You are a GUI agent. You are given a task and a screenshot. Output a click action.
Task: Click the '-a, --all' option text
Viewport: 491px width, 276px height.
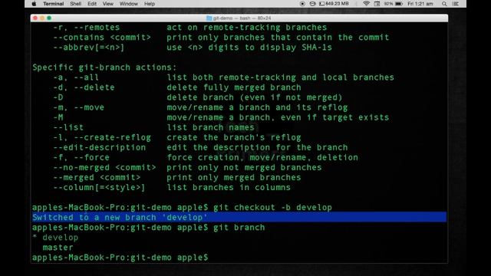pos(76,77)
